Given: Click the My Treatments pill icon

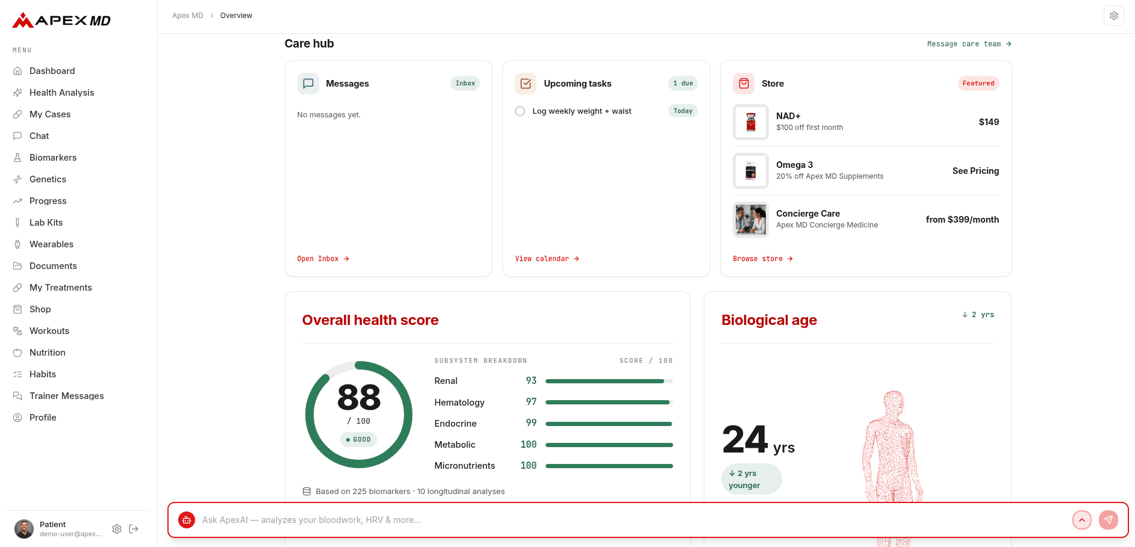Looking at the screenshot, I should [x=17, y=288].
